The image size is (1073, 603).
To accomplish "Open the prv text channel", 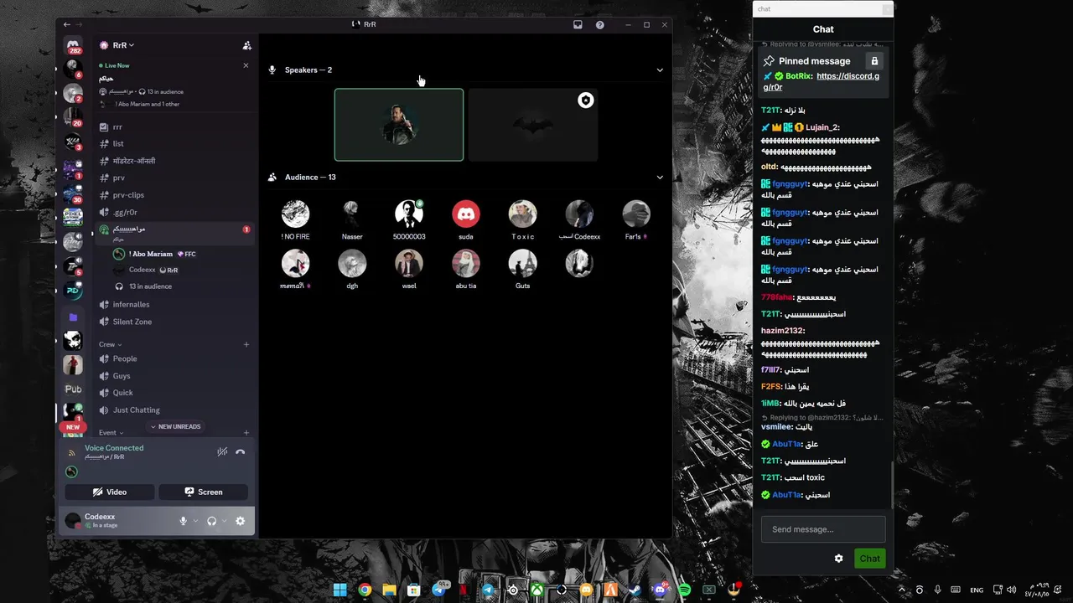I will click(174, 178).
